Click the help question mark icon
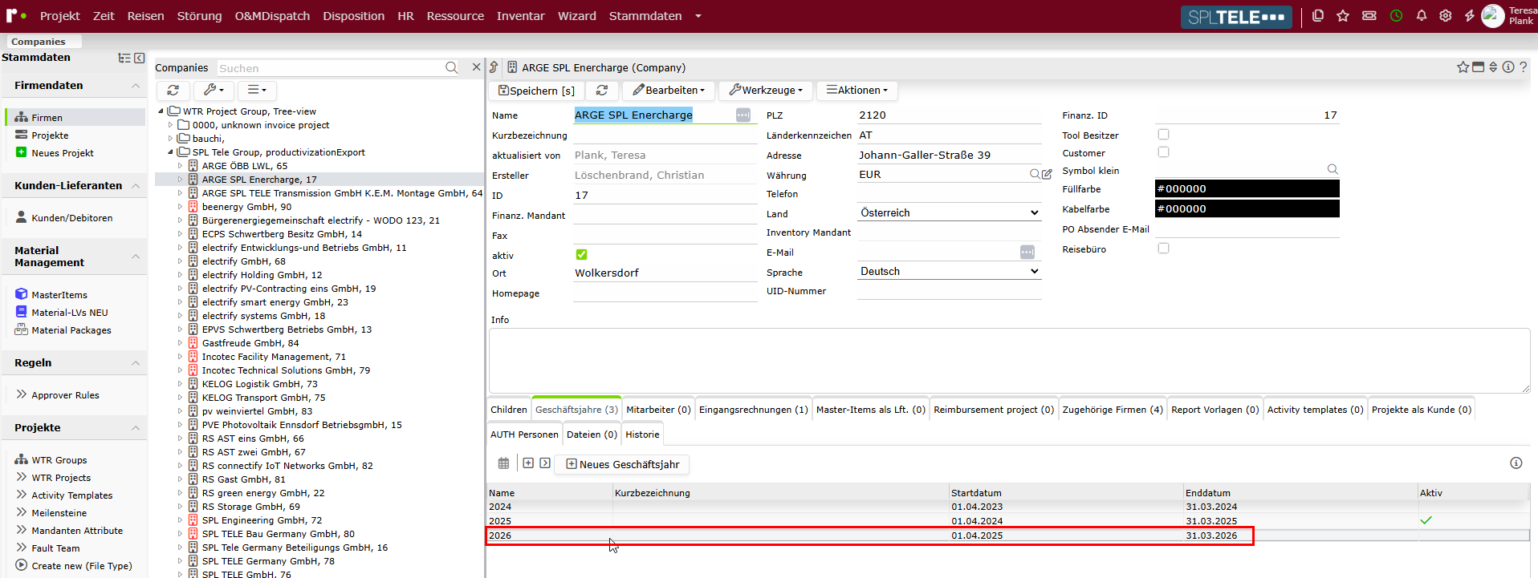The image size is (1538, 578). click(1524, 67)
